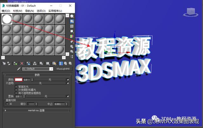Click the Select by Material icon
This screenshot has width=203, height=128.
(72, 52)
